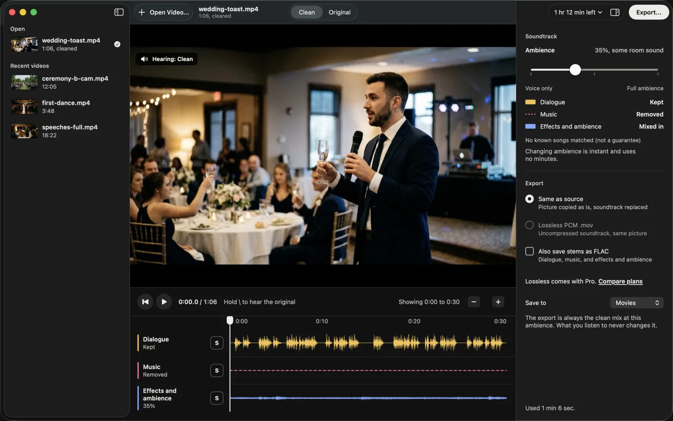The width and height of the screenshot is (673, 421).
Task: Click the dashed Music legend marker
Action: pyautogui.click(x=530, y=114)
